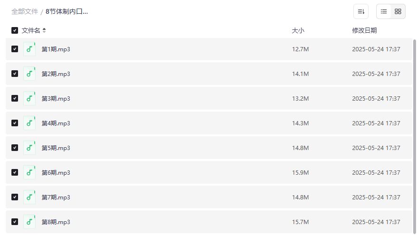Click the music file icon for 第8期.mp3
The image size is (417, 235).
[x=29, y=222]
